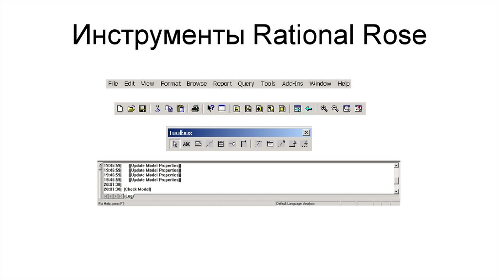Select the Association Class tool after the Toolbox separator
This screenshot has width=499, height=280.
click(x=258, y=144)
